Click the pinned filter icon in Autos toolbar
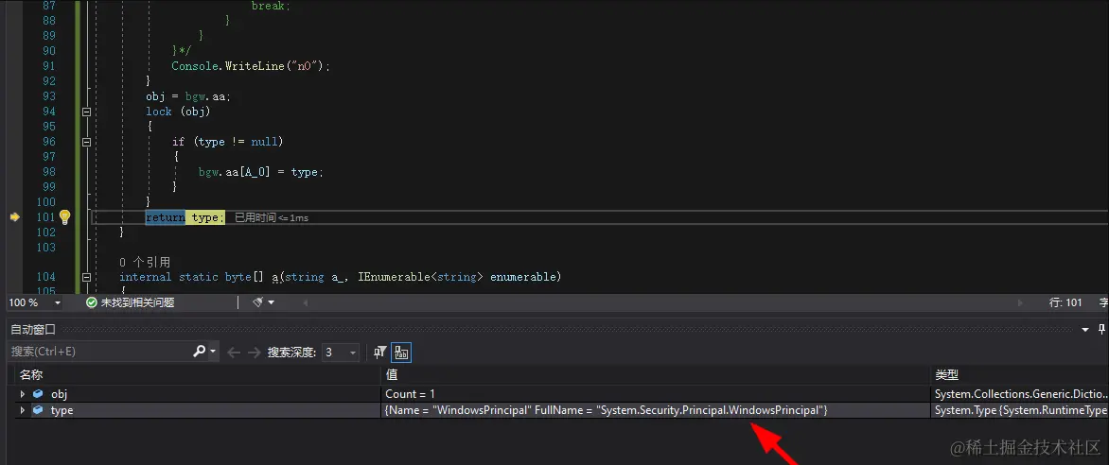1109x465 pixels. click(x=379, y=352)
